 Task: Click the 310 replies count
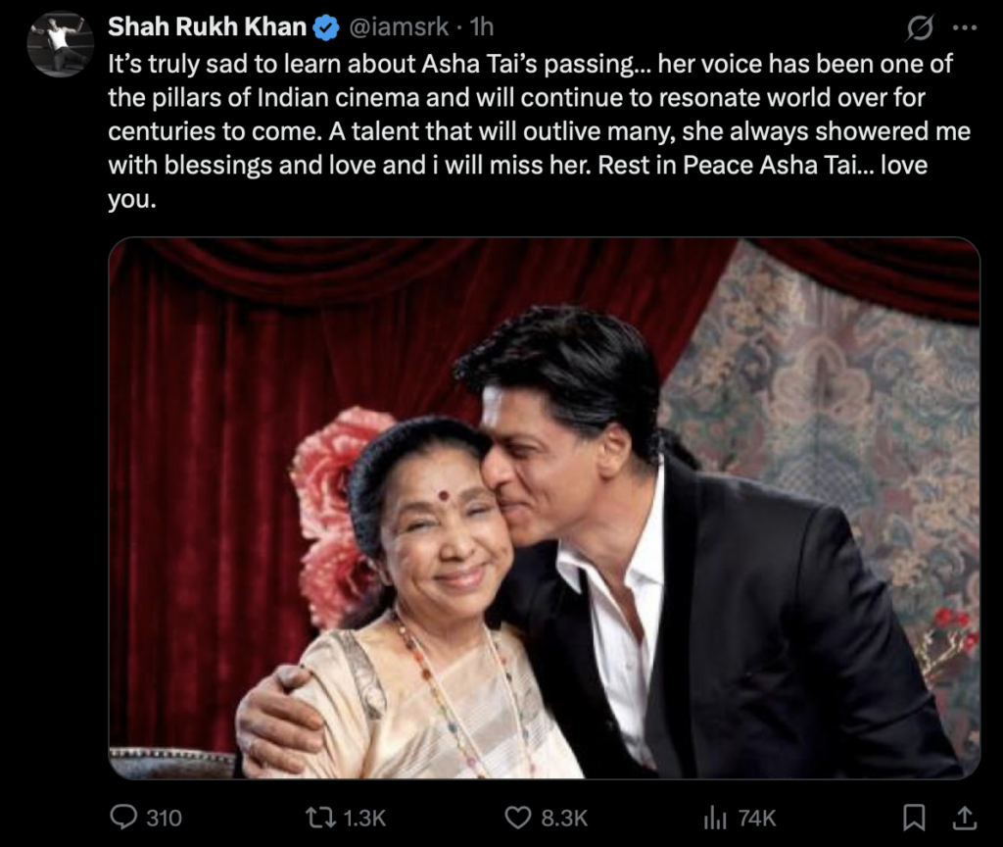(x=164, y=817)
